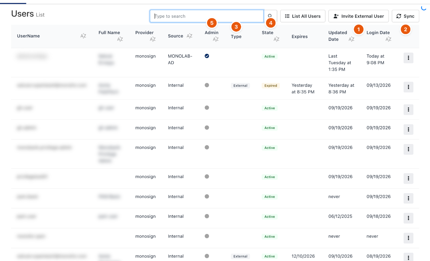The width and height of the screenshot is (430, 261).
Task: Sort users by Login Date
Action: (x=388, y=39)
